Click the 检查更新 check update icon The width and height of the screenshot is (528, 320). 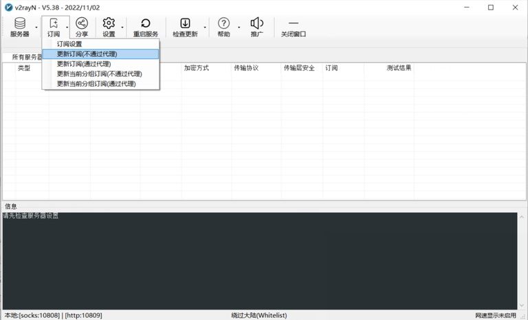[185, 27]
